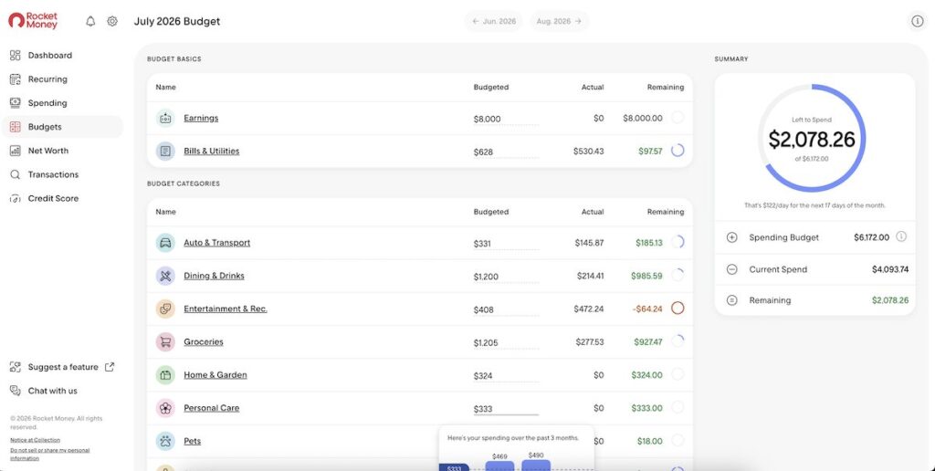Screen dimensions: 935x471
Task: Click the Dashboard sidebar icon
Action: point(16,56)
